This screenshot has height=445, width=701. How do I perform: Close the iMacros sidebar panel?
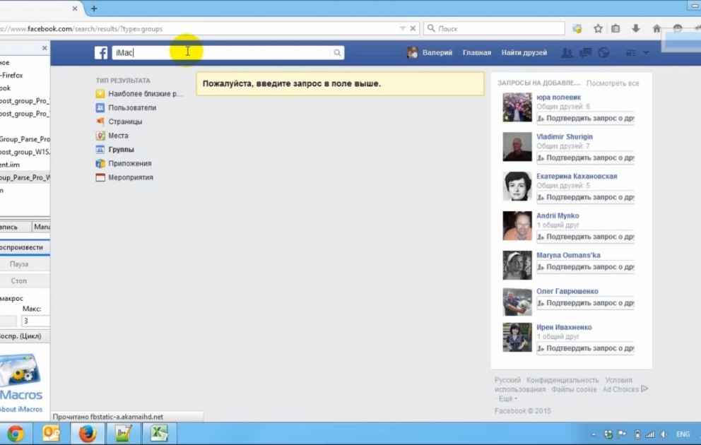click(x=45, y=48)
